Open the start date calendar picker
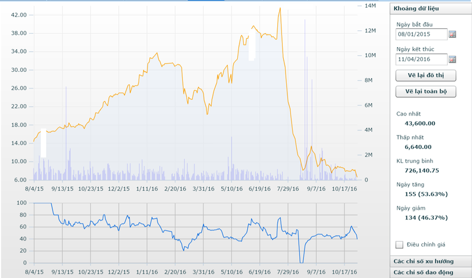Screen dimensions: 472x278 [453, 35]
